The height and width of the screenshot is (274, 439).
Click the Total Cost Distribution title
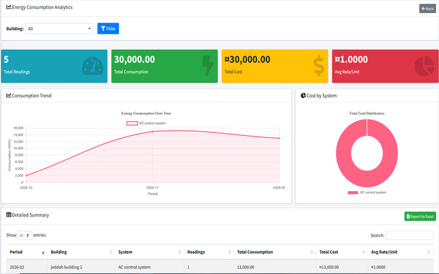click(367, 113)
